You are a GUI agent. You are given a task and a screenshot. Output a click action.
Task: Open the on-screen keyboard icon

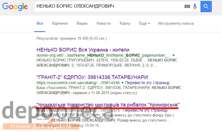(187, 6)
